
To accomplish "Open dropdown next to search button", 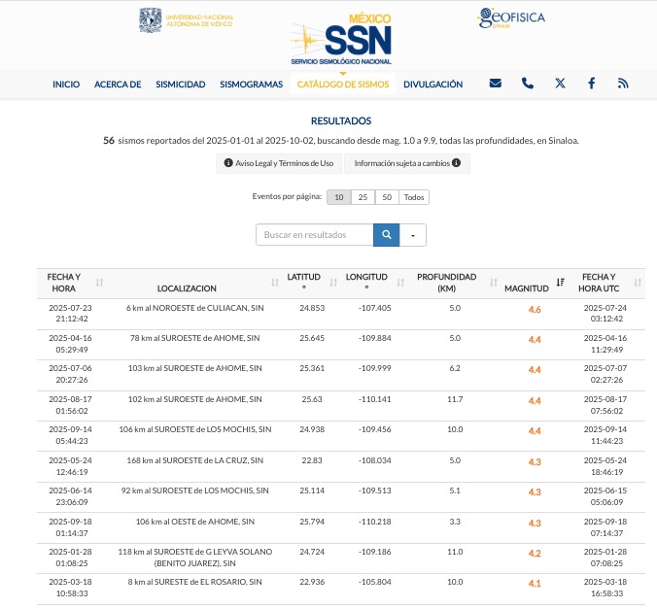I will point(413,235).
